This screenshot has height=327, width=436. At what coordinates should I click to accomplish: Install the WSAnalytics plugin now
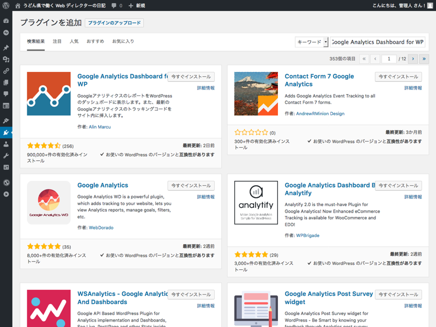coord(191,295)
